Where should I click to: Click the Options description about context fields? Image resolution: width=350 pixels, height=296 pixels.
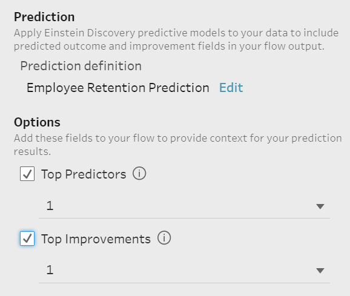(177, 145)
